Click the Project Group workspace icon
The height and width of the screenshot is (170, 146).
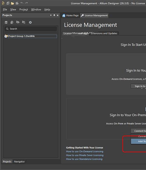coord(6,36)
